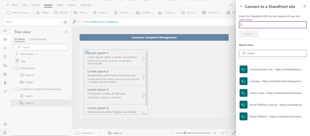Switch to the Components tab
The height and width of the screenshot is (136, 310).
(x=38, y=39)
